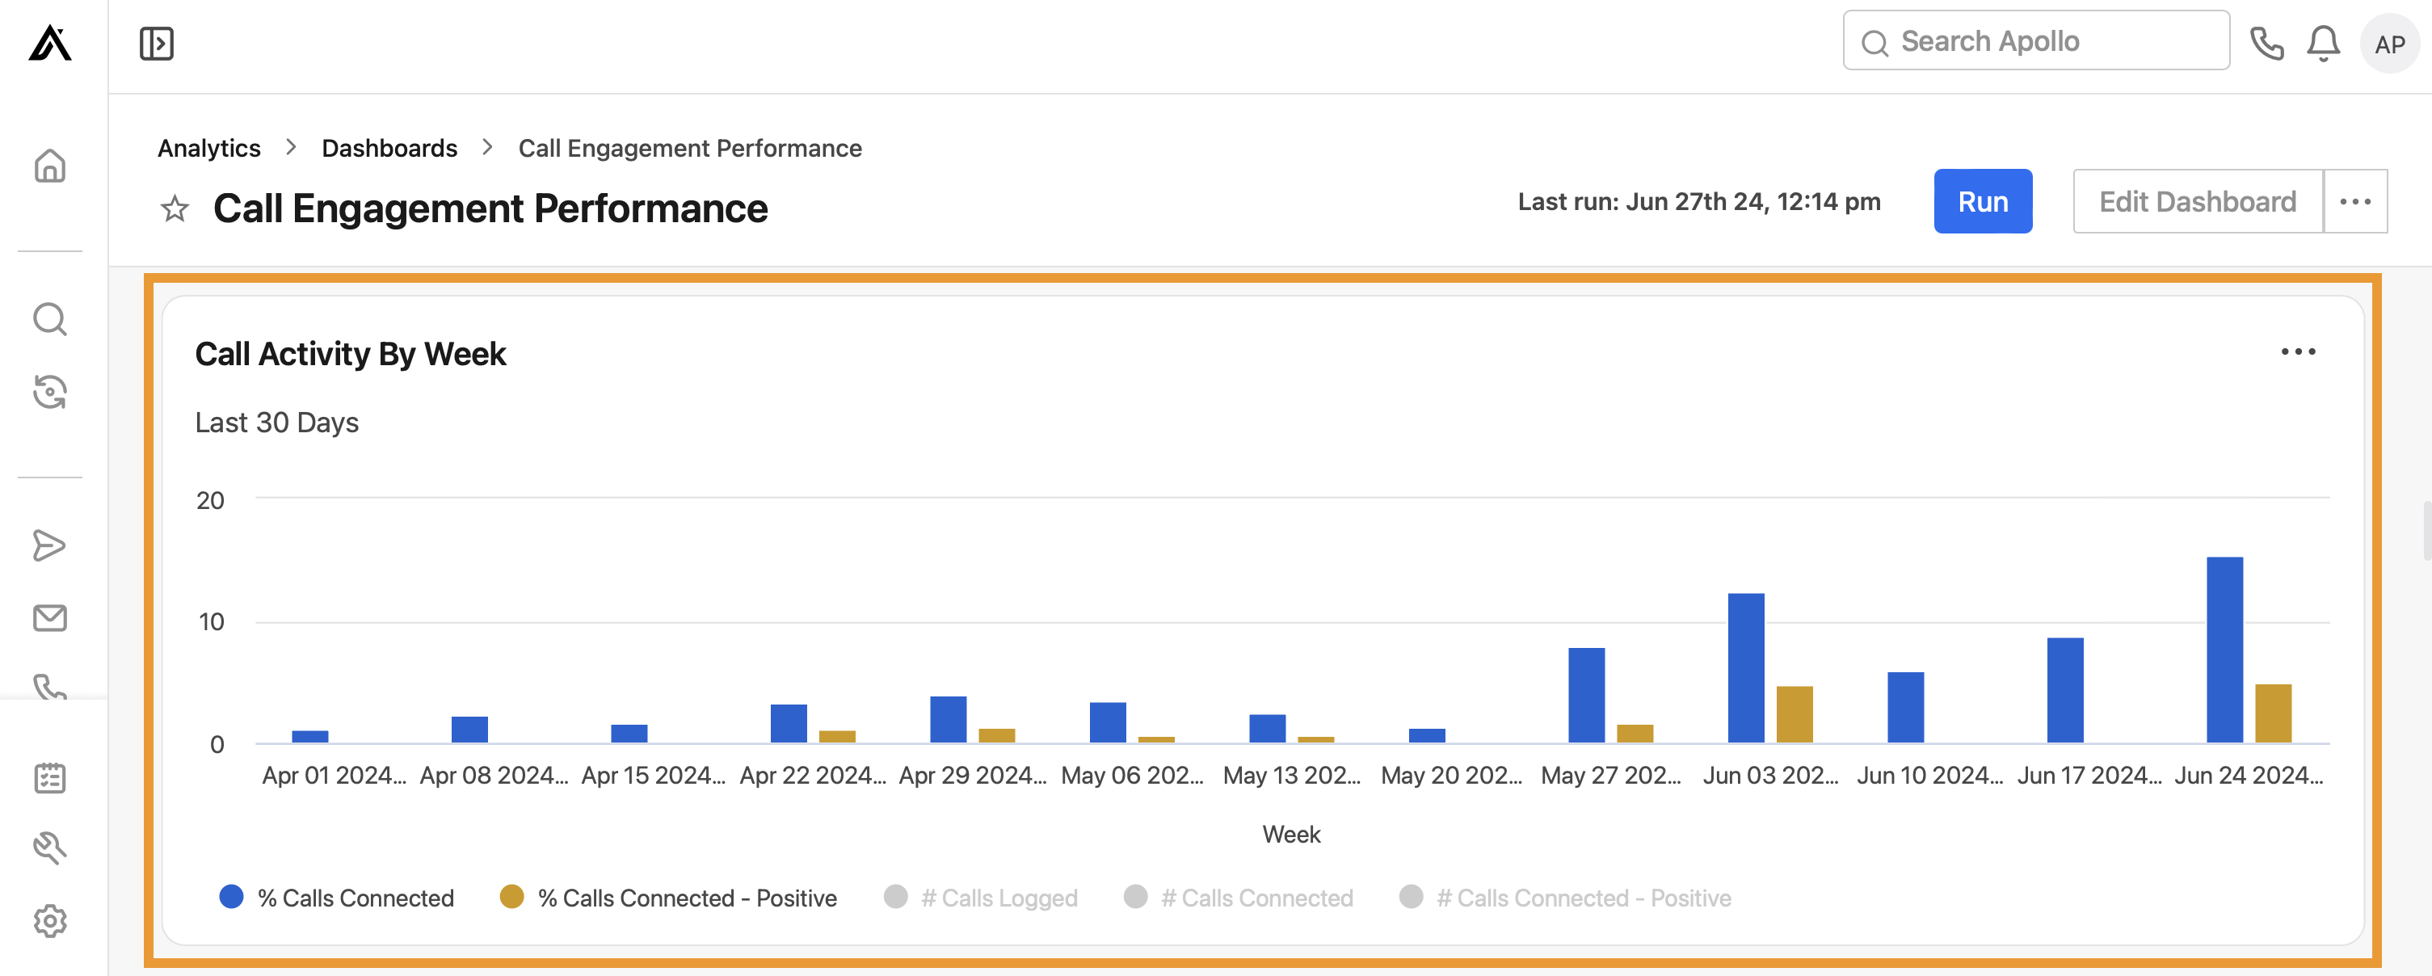Toggle the sidebar expand panel icon
Image resolution: width=2432 pixels, height=976 pixels.
coord(157,44)
